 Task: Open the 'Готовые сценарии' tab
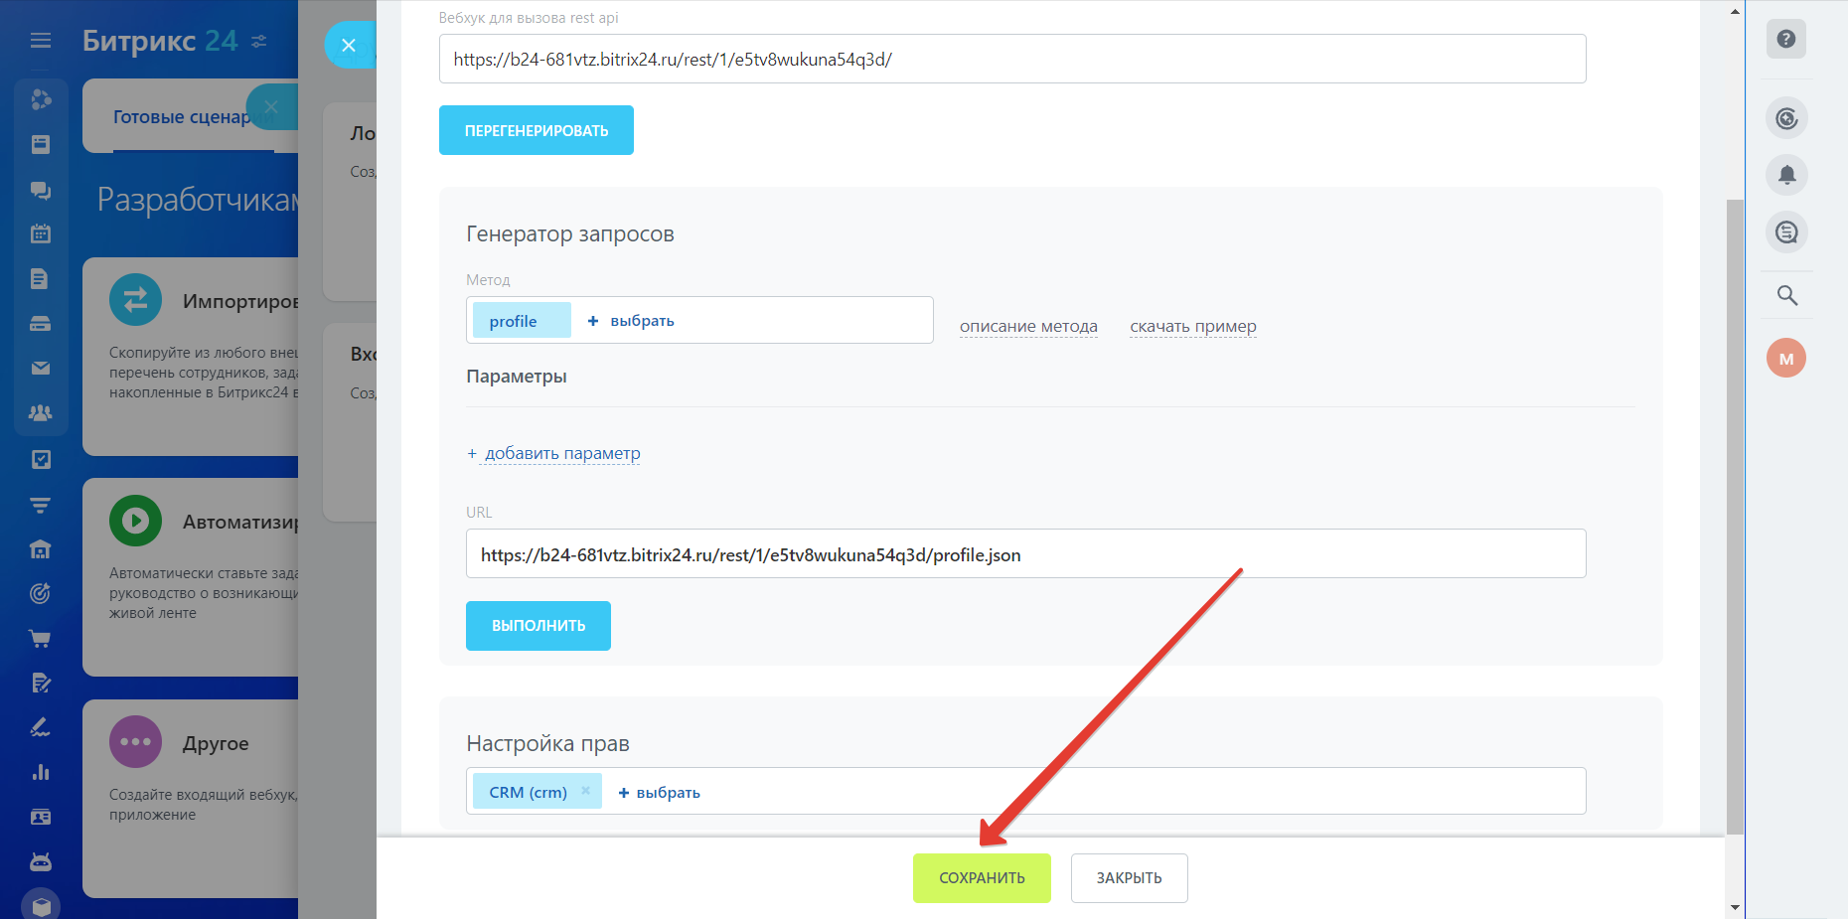tap(184, 117)
